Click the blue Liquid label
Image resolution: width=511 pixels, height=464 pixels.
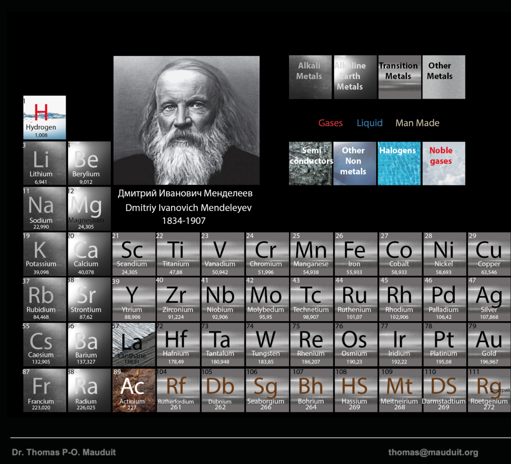point(370,123)
